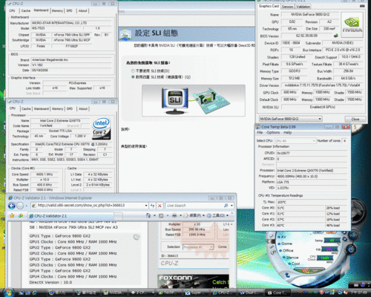This screenshot has width=371, height=297.
Task: Open the Selection processor dropdown on web page
Action: 198,247
